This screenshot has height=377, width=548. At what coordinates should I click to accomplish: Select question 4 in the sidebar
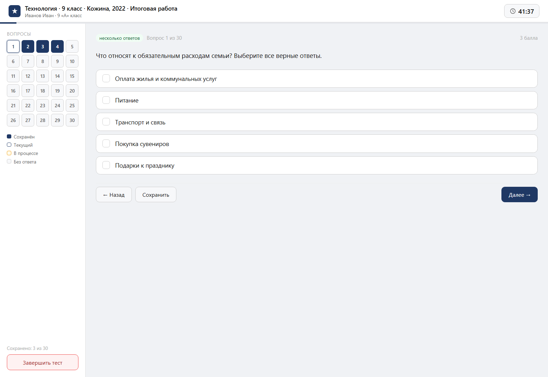(x=57, y=47)
